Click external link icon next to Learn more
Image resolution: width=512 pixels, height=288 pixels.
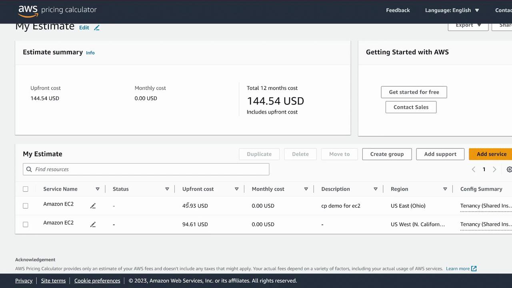pyautogui.click(x=474, y=268)
